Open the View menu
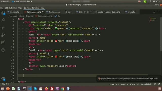This screenshot has width=162, height=91. 20,8
